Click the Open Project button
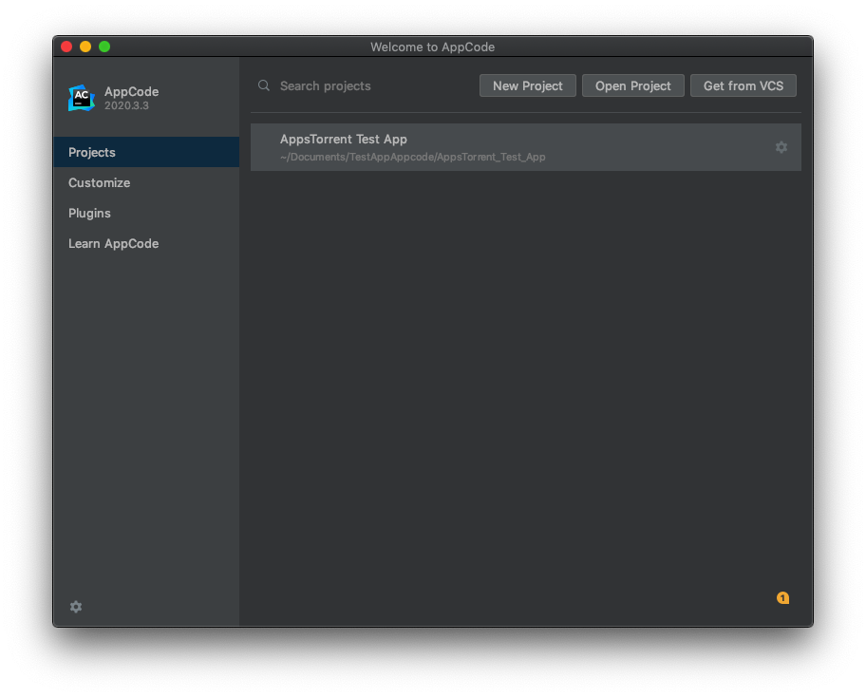Viewport: 866px width, 697px height. [633, 85]
